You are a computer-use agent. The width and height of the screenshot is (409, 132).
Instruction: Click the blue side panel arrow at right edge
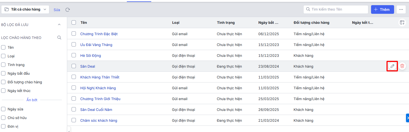coord(407,118)
